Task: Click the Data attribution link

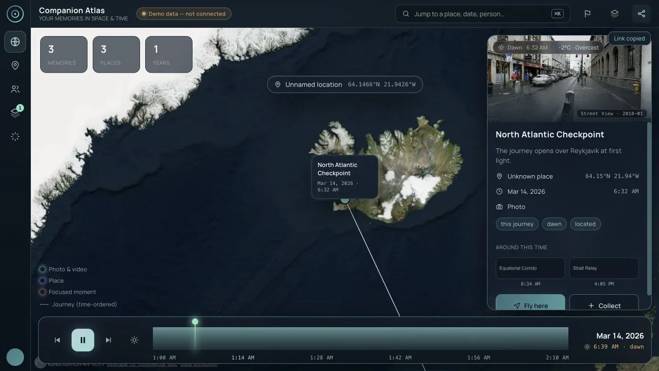Action: [199, 364]
